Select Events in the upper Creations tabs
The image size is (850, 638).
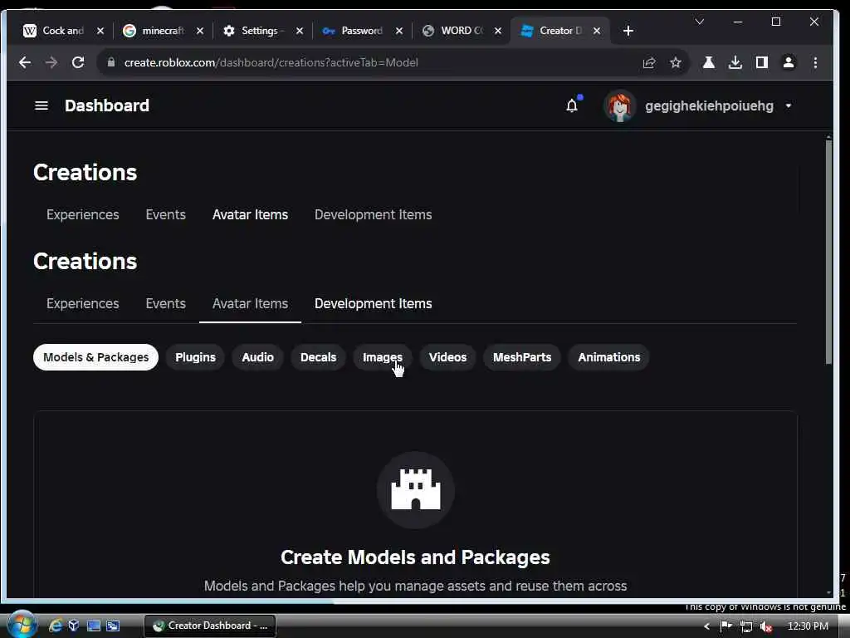coord(165,215)
